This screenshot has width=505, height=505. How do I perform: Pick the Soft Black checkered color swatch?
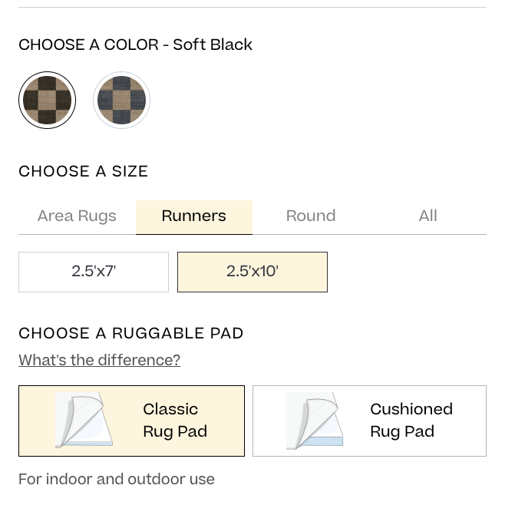tap(48, 101)
